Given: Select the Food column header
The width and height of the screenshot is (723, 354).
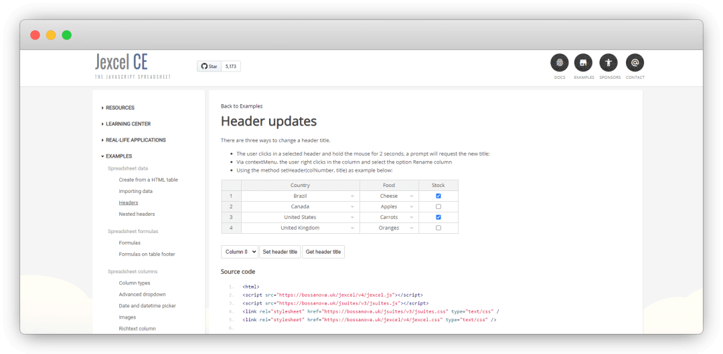Looking at the screenshot, I should tap(389, 186).
